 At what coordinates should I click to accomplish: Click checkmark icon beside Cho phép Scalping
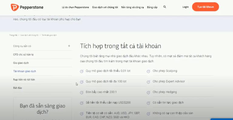pyautogui.click(x=148, y=72)
